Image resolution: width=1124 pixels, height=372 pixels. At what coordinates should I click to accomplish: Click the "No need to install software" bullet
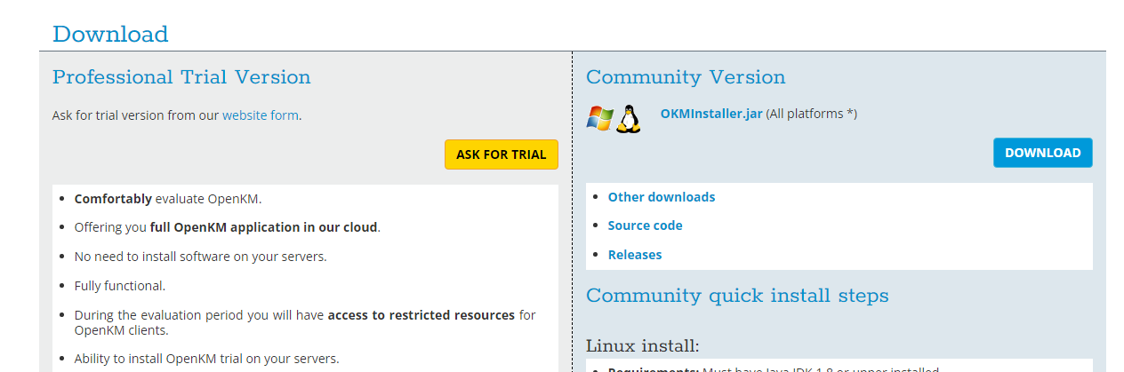pyautogui.click(x=201, y=257)
